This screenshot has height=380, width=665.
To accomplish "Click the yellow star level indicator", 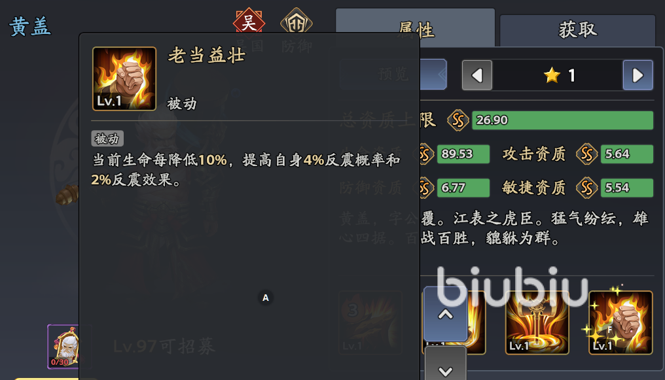I will [560, 75].
